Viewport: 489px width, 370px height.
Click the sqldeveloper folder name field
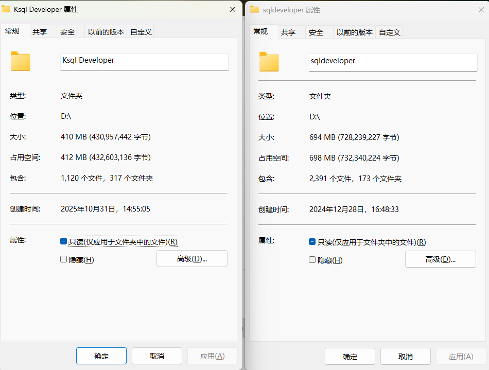pyautogui.click(x=393, y=61)
